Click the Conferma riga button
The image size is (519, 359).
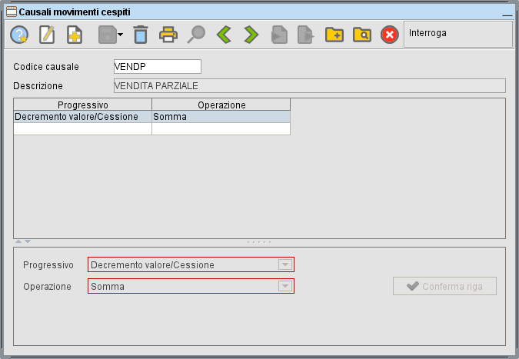[444, 286]
